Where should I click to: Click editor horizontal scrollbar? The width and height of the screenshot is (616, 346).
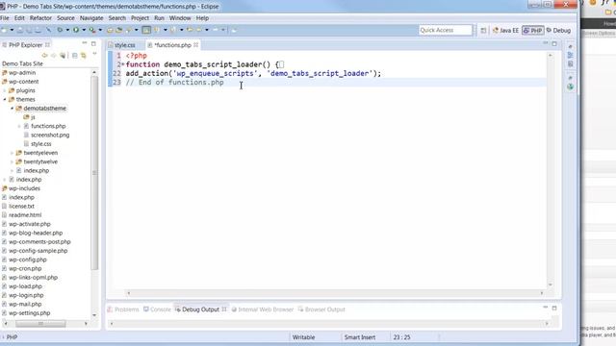click(335, 293)
